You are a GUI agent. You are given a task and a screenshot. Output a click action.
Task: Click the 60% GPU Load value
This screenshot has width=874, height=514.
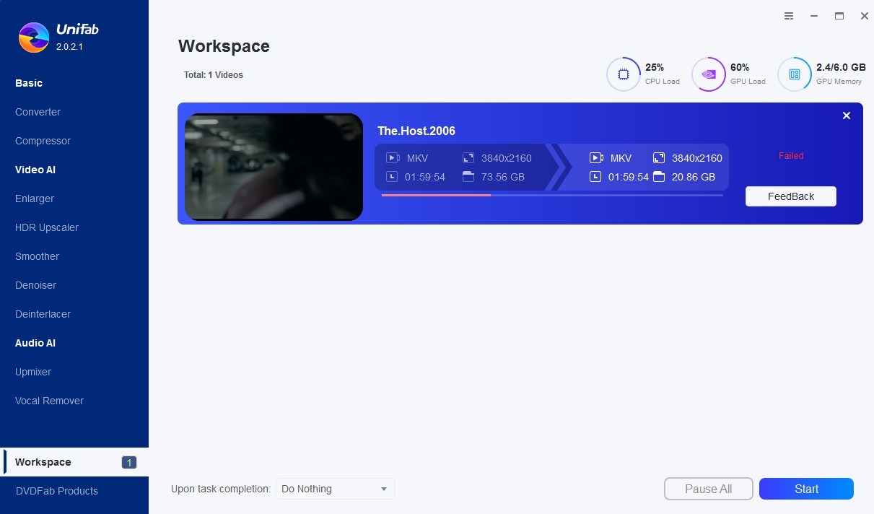click(740, 67)
